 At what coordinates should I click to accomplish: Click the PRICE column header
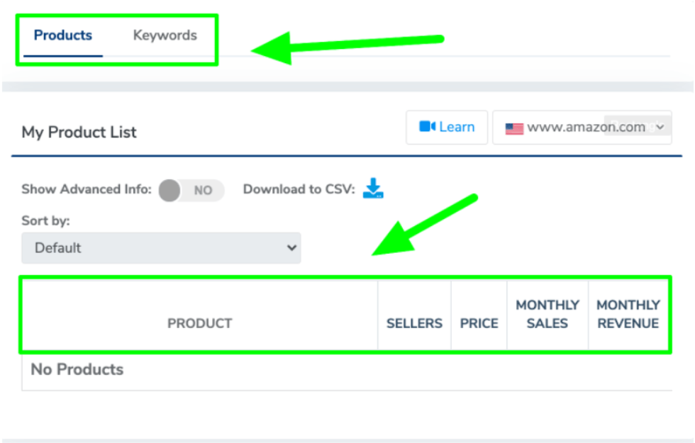point(479,323)
